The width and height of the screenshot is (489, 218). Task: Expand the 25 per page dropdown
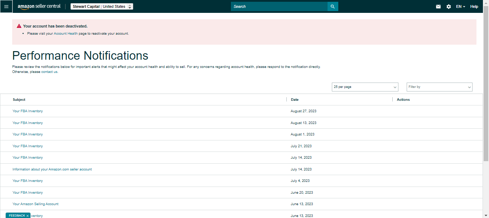365,87
